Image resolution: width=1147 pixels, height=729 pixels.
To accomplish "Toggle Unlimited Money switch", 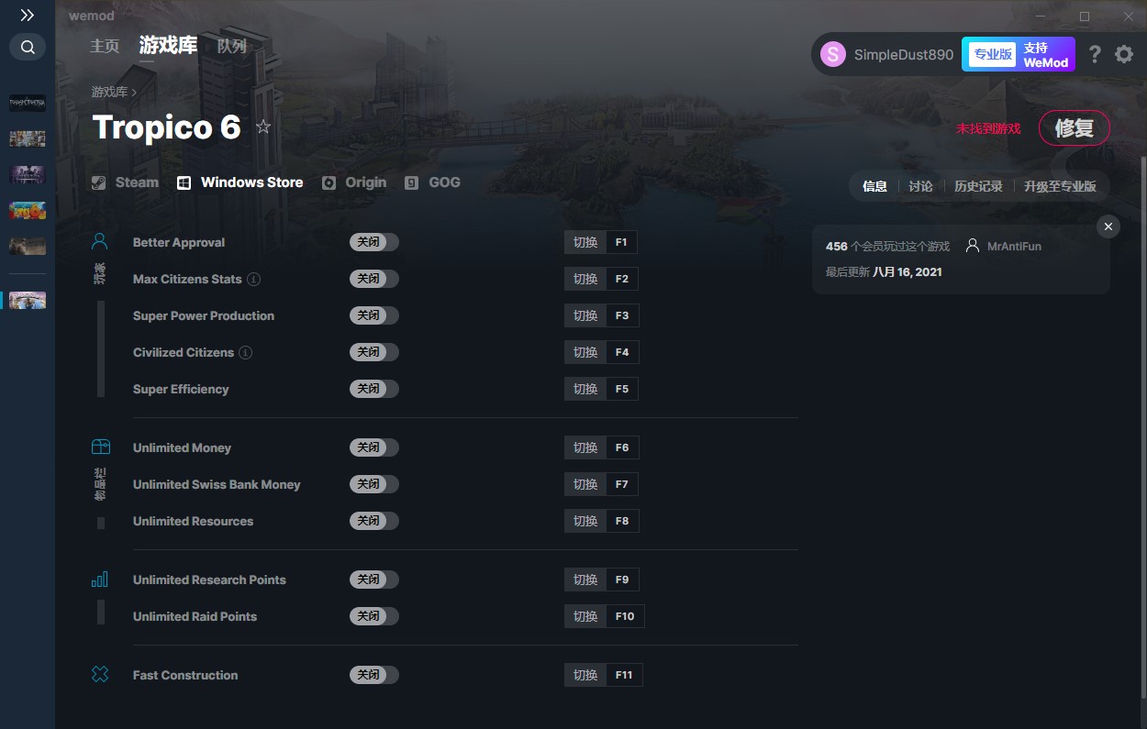I will pyautogui.click(x=374, y=447).
